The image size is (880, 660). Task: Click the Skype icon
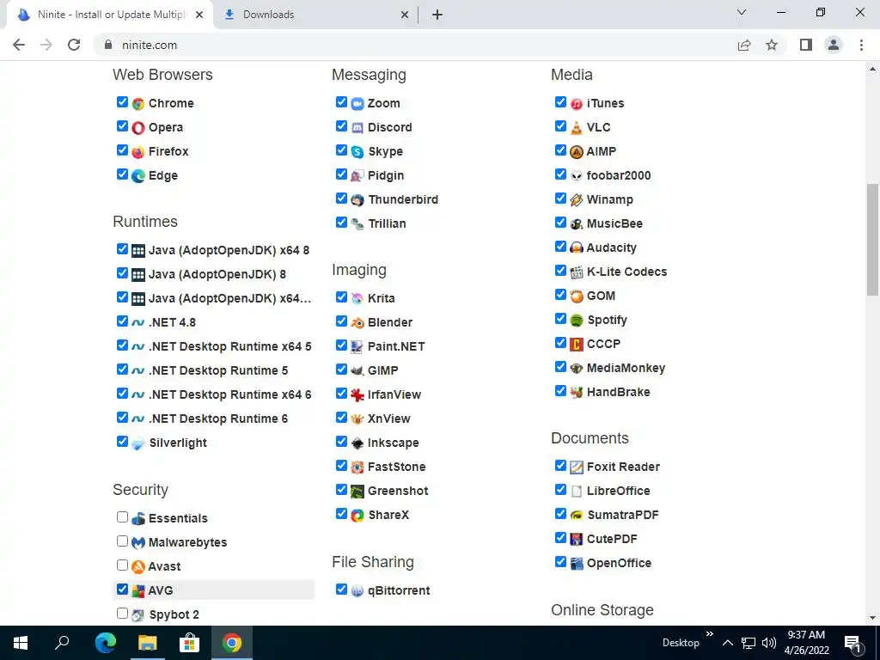point(357,152)
